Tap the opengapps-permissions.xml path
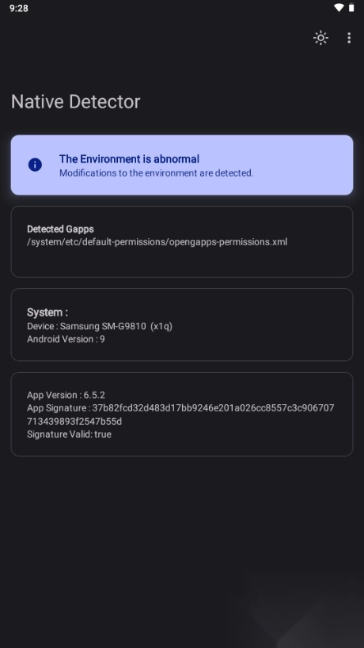The width and height of the screenshot is (364, 648). 157,242
